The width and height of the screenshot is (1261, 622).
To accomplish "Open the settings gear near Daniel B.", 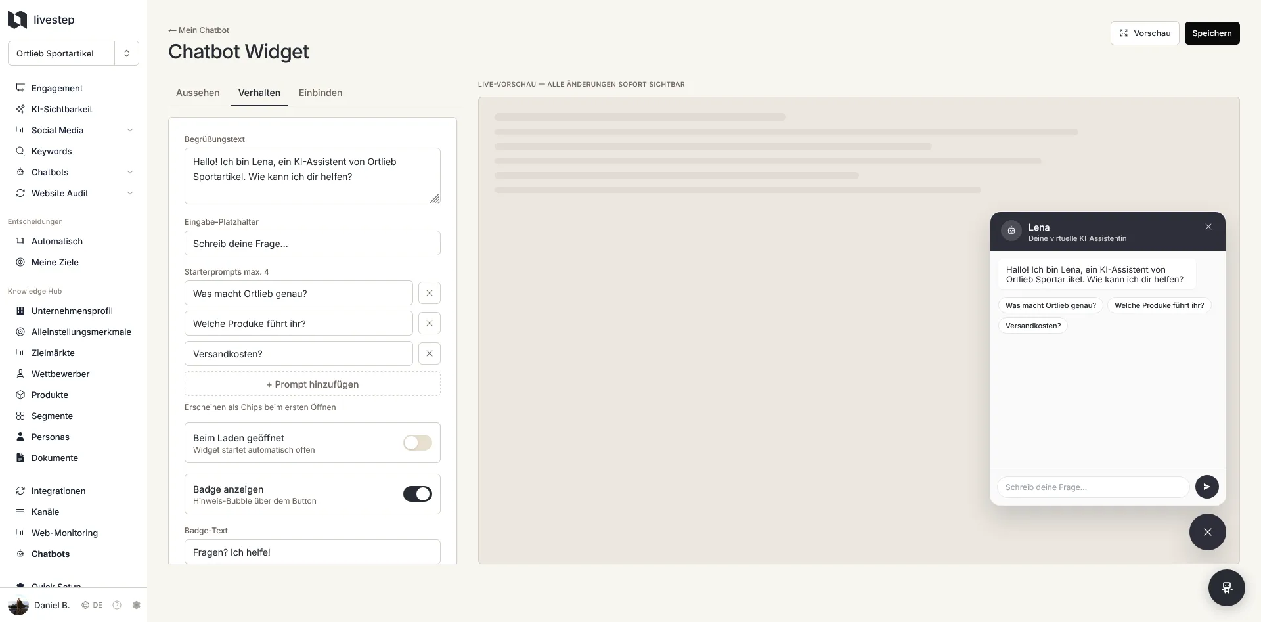I will (137, 605).
